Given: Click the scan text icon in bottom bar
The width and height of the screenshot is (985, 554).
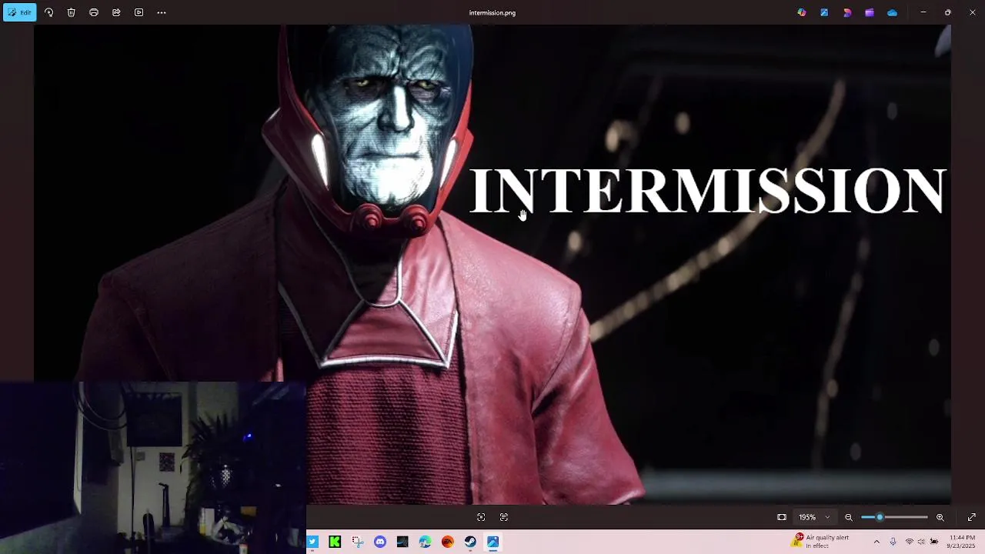Looking at the screenshot, I should click(x=504, y=517).
